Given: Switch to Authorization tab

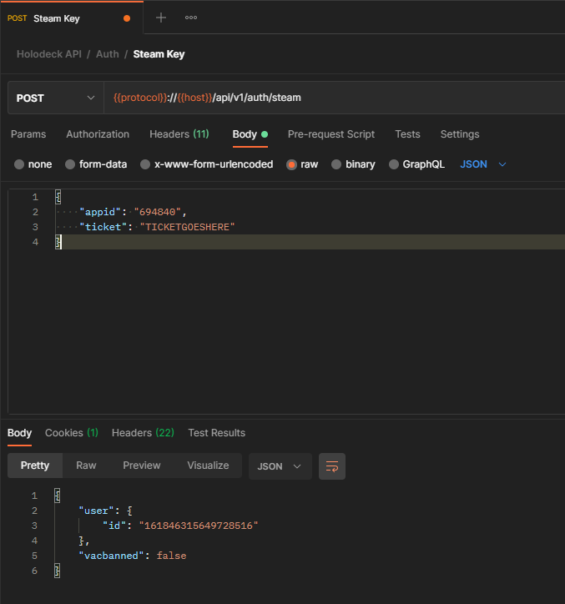Looking at the screenshot, I should (x=98, y=134).
